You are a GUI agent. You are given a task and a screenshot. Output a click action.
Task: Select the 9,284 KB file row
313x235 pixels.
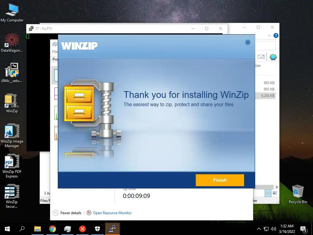point(265,96)
